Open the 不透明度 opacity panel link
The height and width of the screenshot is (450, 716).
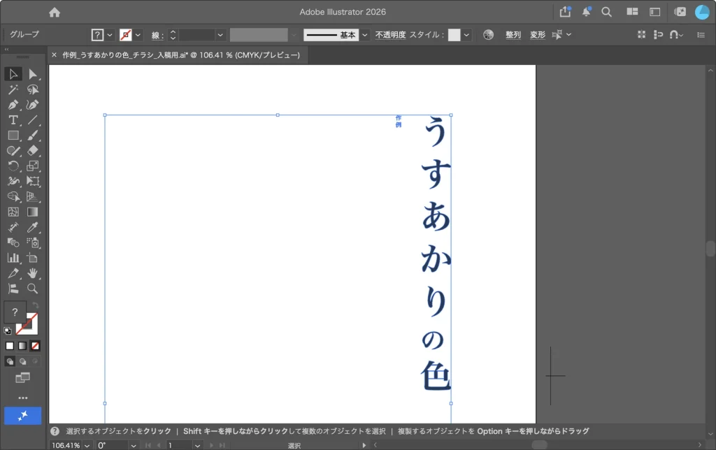390,35
